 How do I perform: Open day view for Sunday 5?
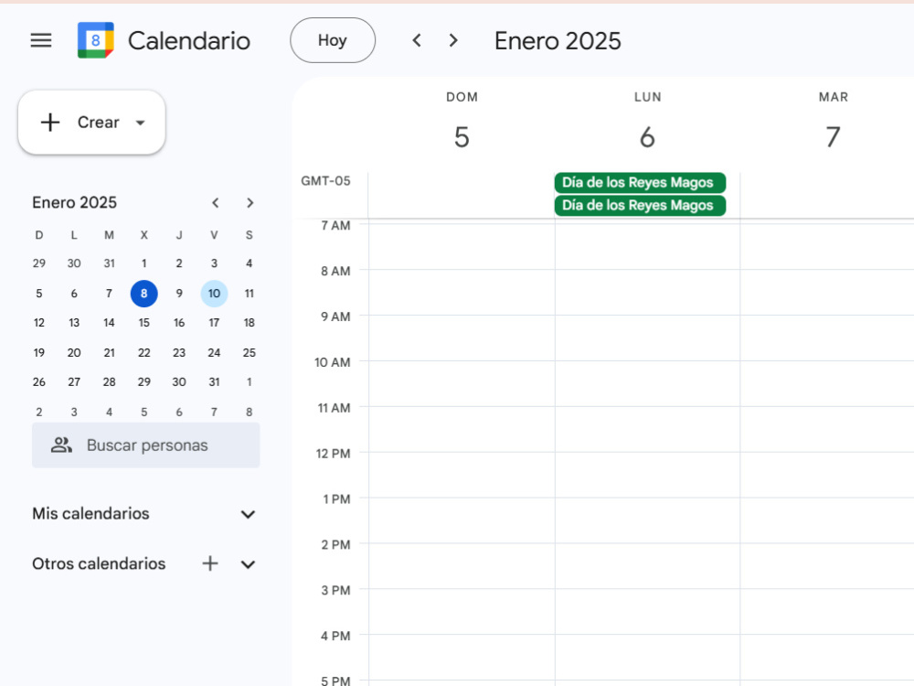pos(462,138)
